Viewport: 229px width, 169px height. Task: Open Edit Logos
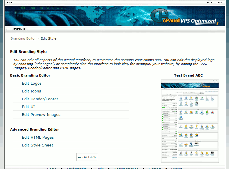coord(32,83)
